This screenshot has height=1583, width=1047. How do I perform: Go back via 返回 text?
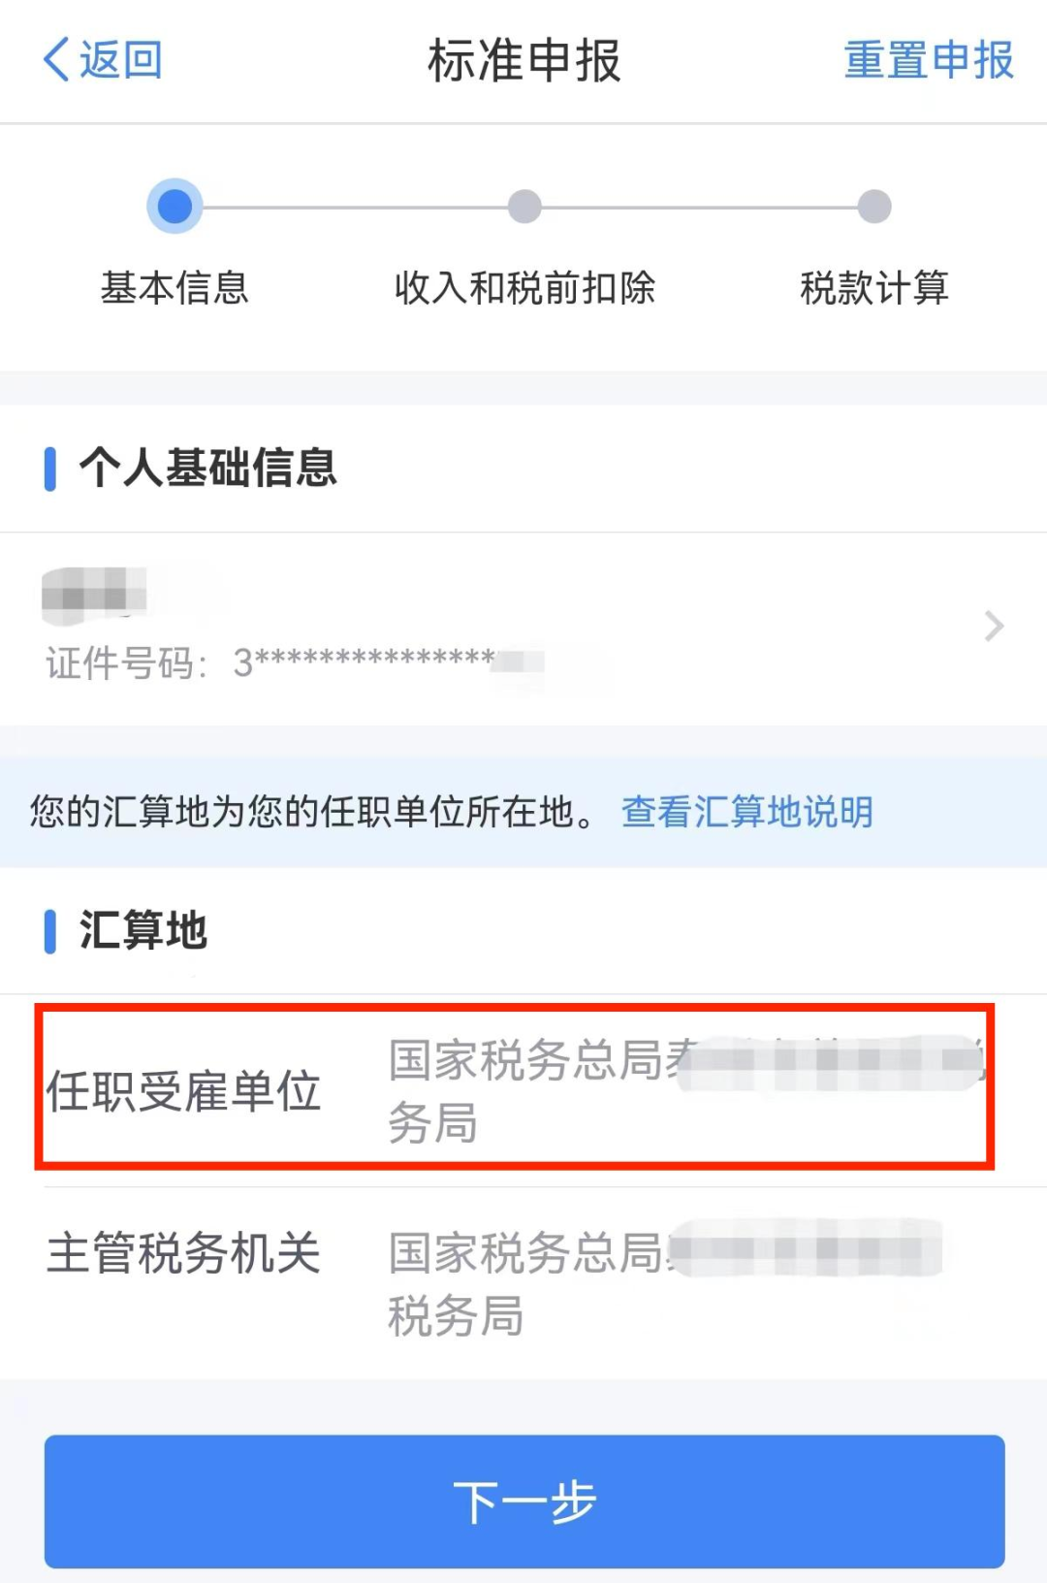pyautogui.click(x=120, y=60)
